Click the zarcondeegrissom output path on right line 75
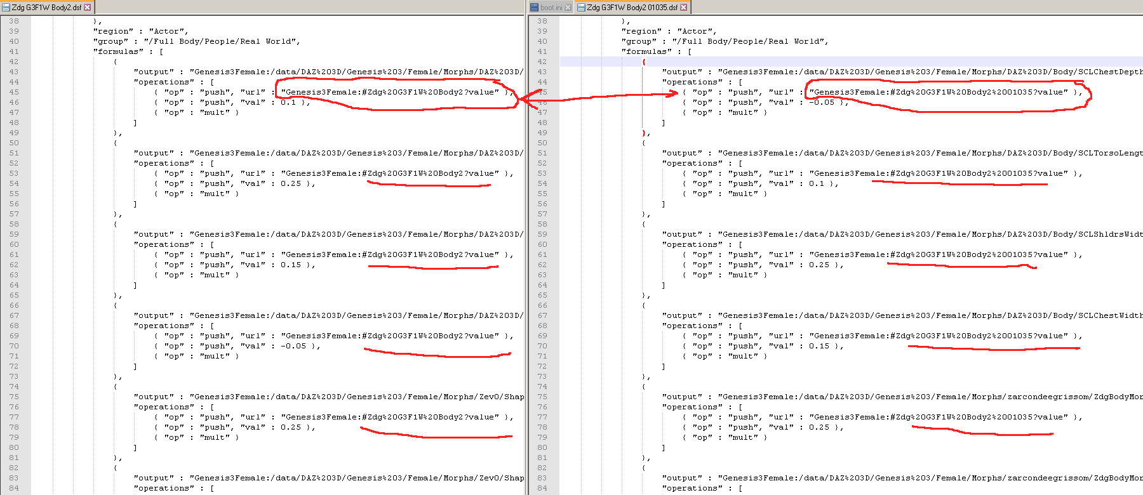The width and height of the screenshot is (1143, 495). [x=930, y=397]
